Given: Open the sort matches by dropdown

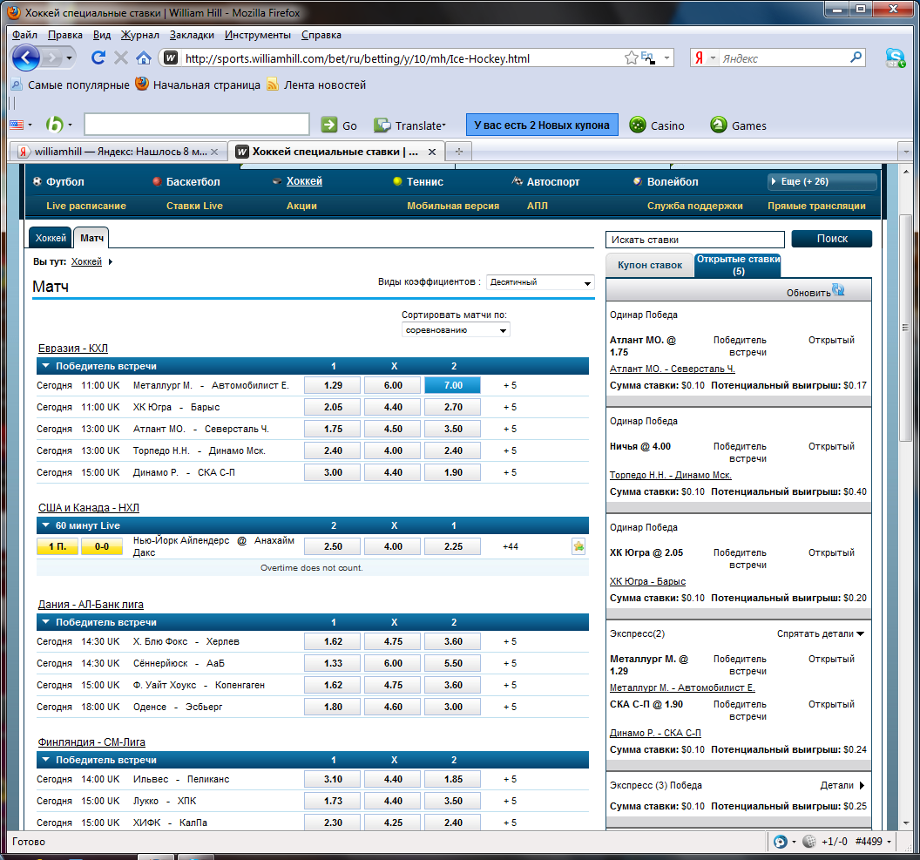Looking at the screenshot, I should click(x=456, y=330).
